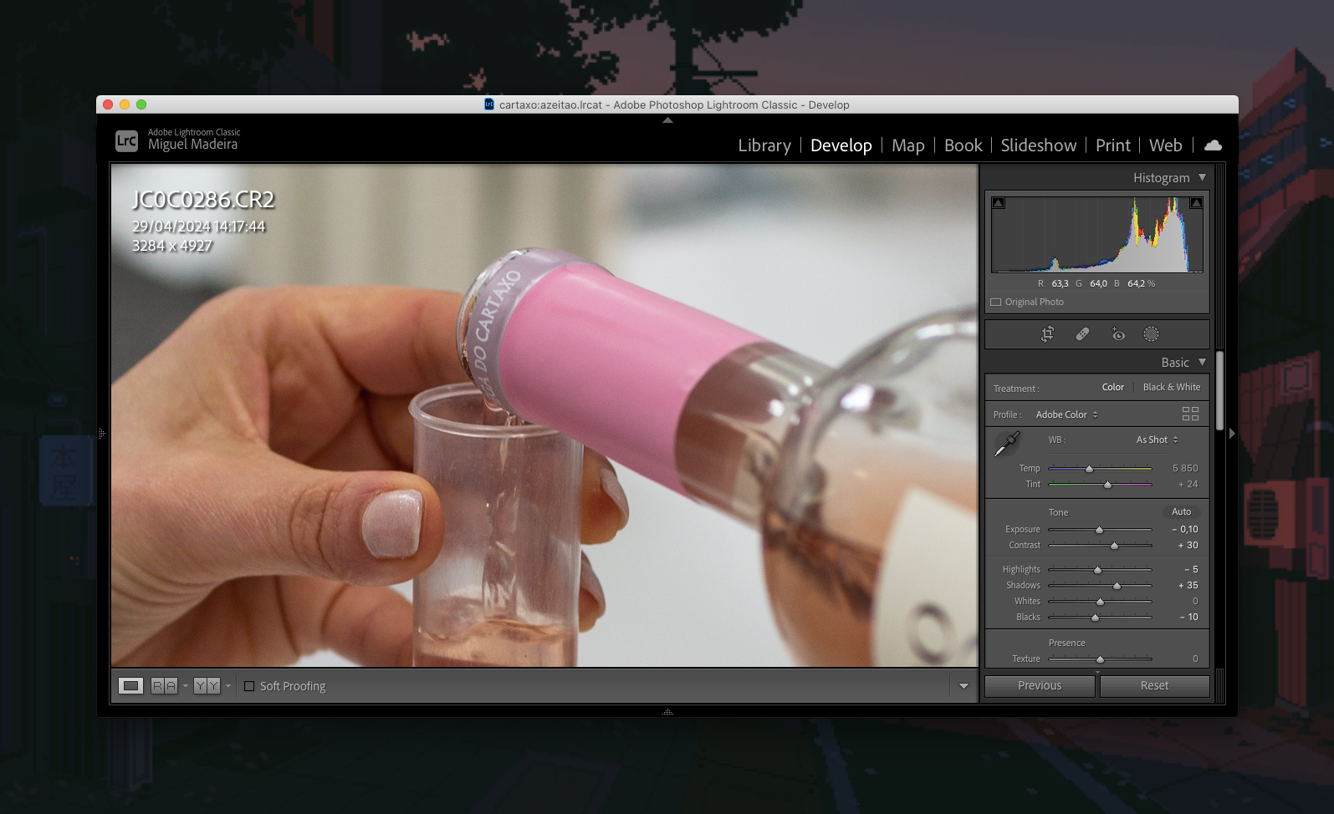Adjust the Texture slider
This screenshot has height=814, width=1334.
pos(1100,659)
